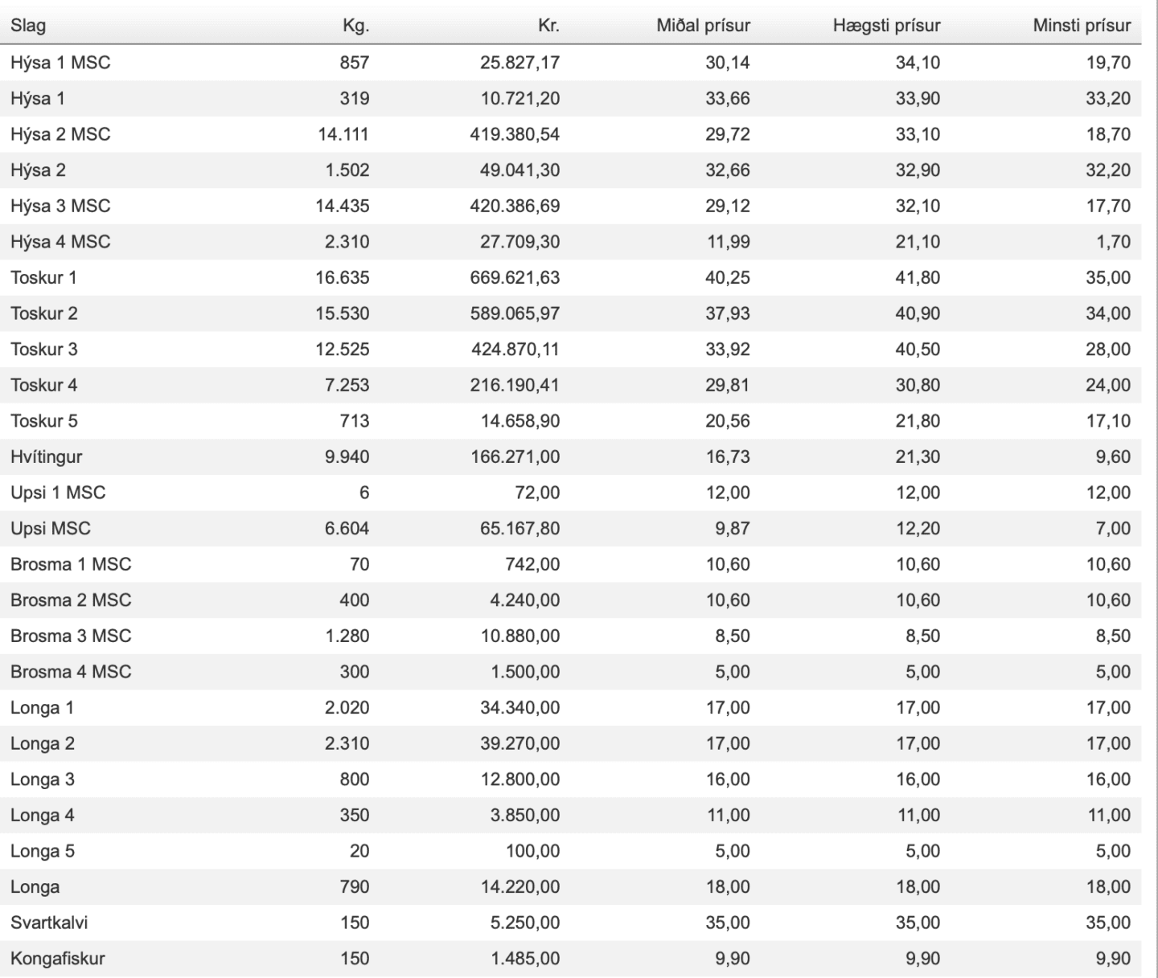
Task: Click the Longa 5 row label
Action: 43,851
